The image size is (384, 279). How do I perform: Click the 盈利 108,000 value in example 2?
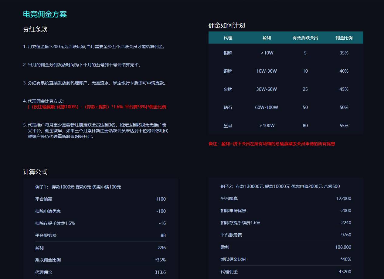[343, 247]
